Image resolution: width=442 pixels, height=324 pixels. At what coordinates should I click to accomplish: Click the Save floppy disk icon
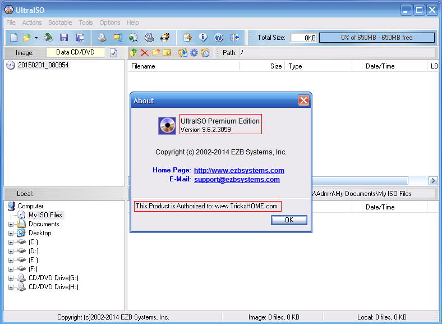(64, 38)
